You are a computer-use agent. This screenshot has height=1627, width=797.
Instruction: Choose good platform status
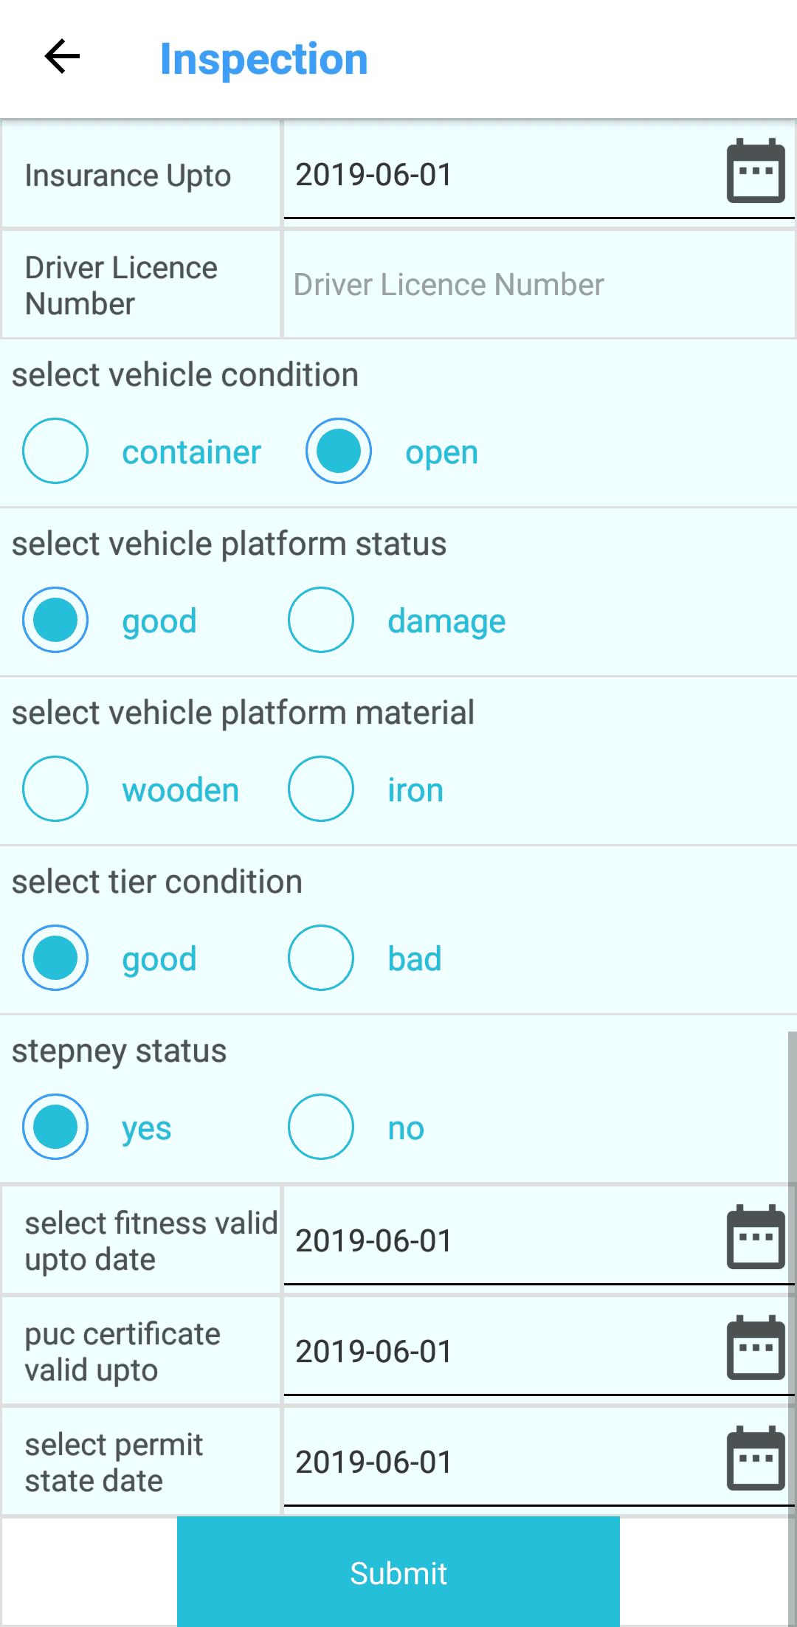[55, 620]
